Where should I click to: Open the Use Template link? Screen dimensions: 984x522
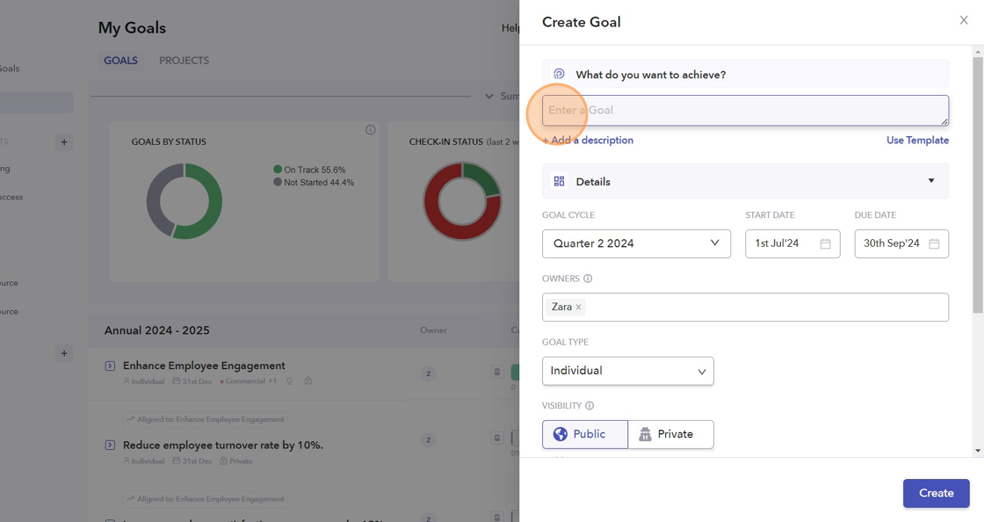click(x=917, y=141)
